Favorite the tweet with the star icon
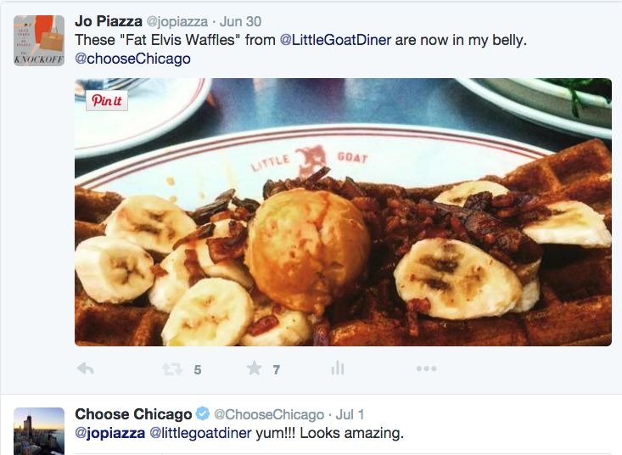 click(x=255, y=368)
